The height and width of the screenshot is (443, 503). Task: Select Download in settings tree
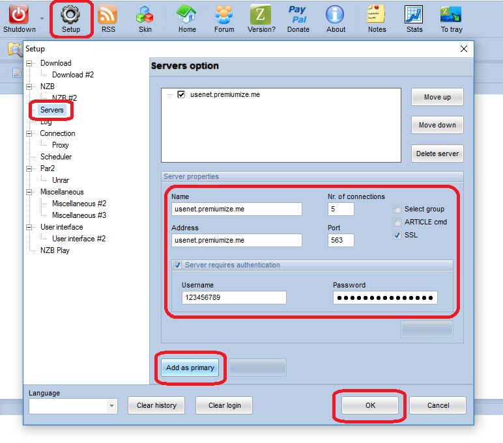tap(56, 63)
